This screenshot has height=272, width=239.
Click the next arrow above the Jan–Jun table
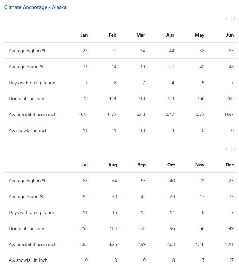tap(235, 19)
